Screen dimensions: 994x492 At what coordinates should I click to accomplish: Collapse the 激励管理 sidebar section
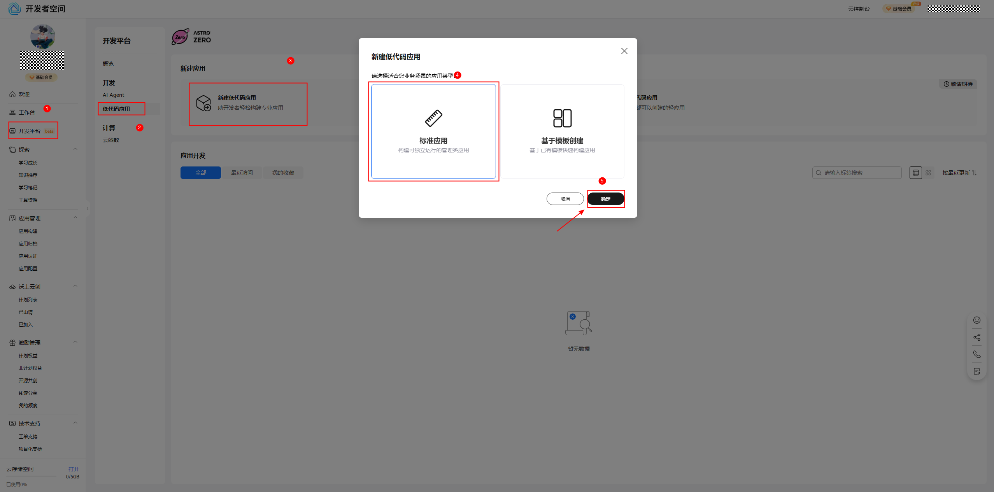[75, 342]
